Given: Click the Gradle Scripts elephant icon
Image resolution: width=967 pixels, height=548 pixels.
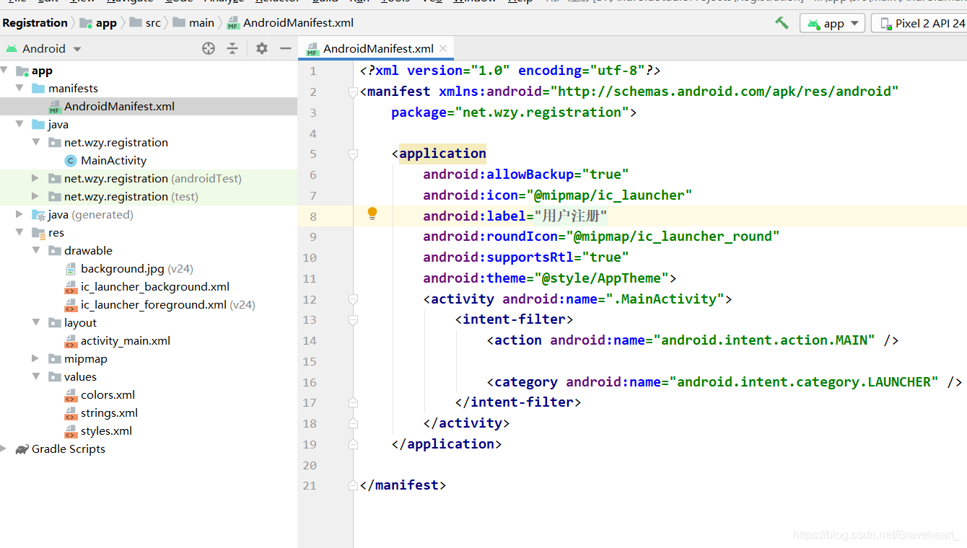Looking at the screenshot, I should pyautogui.click(x=22, y=449).
